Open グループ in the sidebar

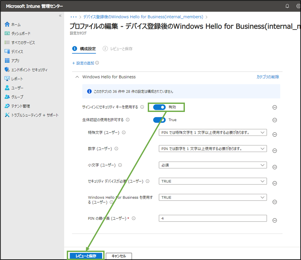(x=17, y=97)
